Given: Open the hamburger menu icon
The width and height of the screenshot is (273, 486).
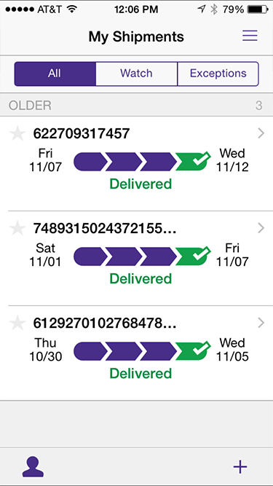Looking at the screenshot, I should tap(250, 36).
